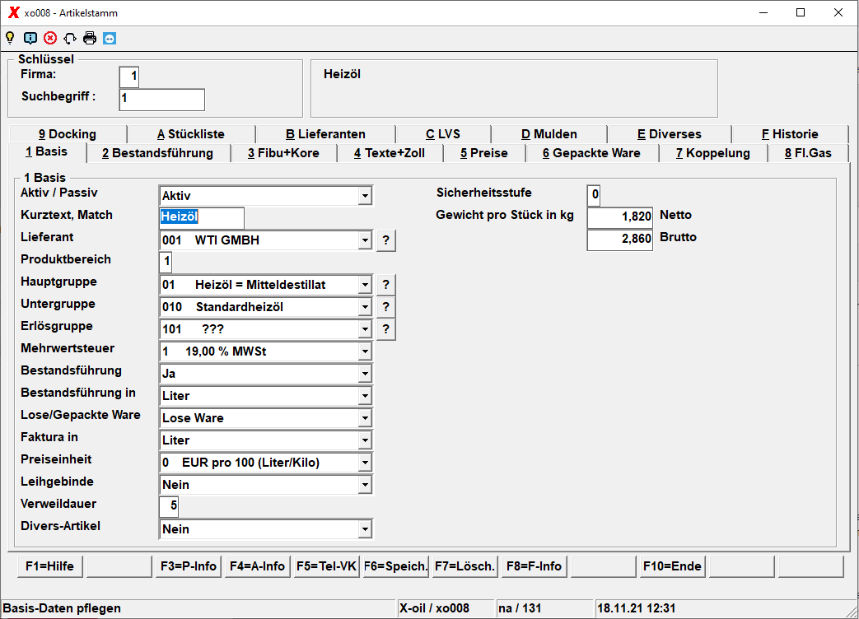Click the ? button next to Lieferant

point(386,240)
